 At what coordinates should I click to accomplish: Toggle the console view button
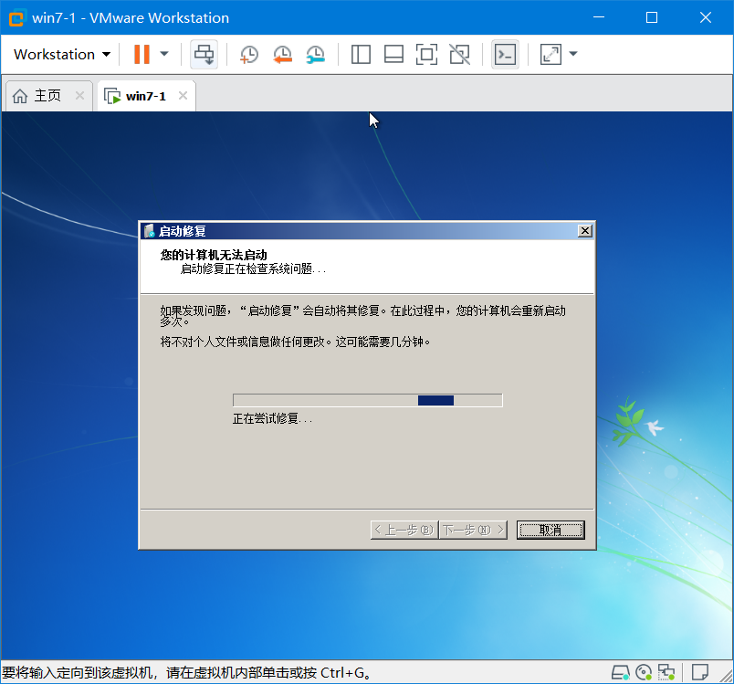click(505, 54)
